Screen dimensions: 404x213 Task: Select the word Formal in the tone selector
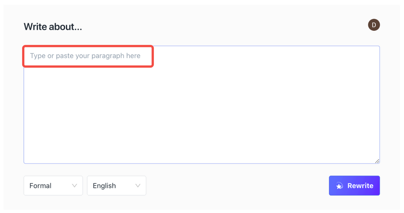pyautogui.click(x=40, y=186)
